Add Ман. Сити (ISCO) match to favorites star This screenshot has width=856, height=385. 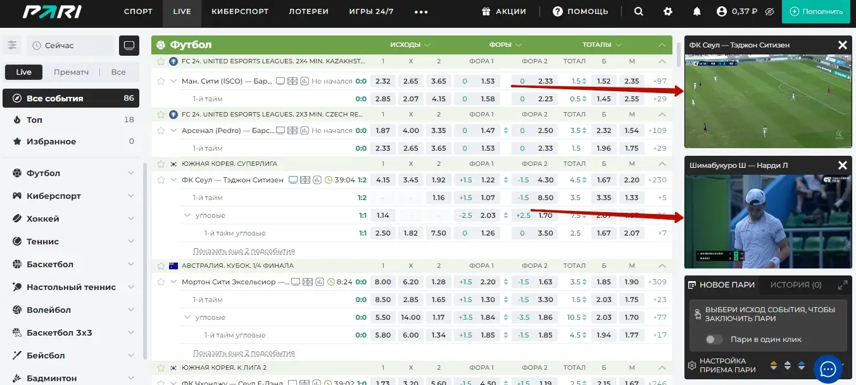[160, 81]
